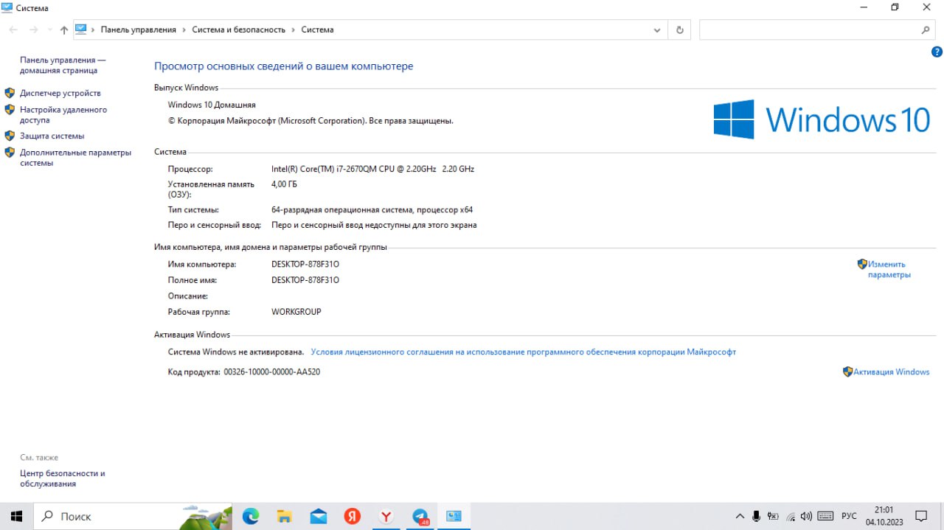The height and width of the screenshot is (530, 944).
Task: Open the Windows Start menu
Action: coord(16,516)
